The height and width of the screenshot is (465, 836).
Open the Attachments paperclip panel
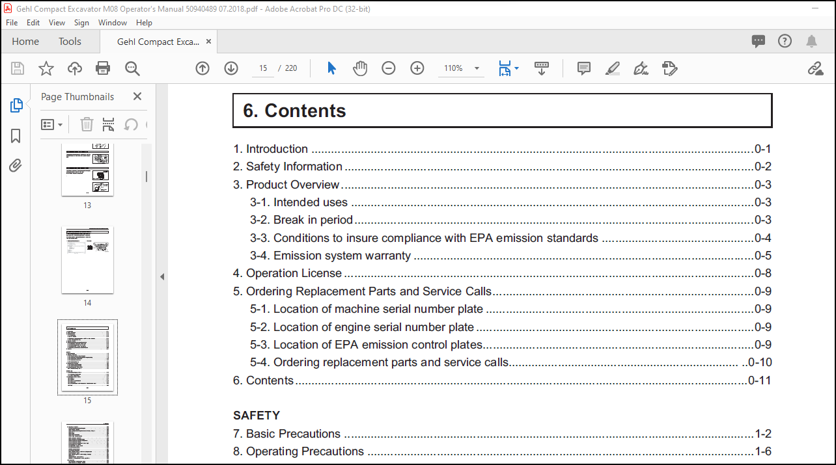click(x=16, y=166)
